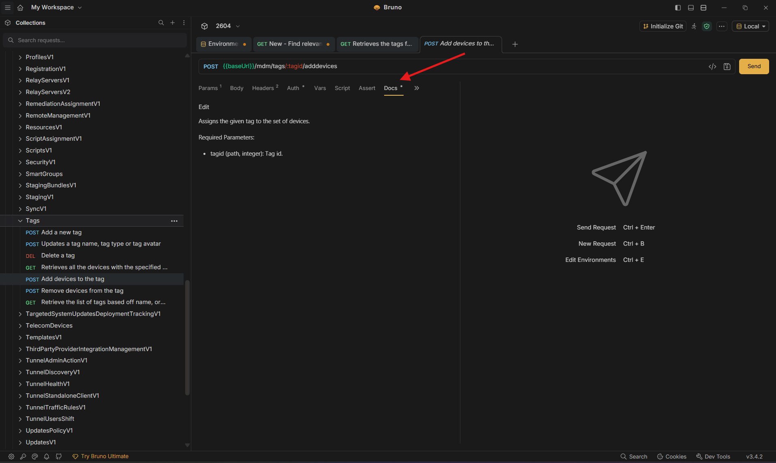Click the Search requests input field
The height and width of the screenshot is (463, 776).
click(x=95, y=41)
